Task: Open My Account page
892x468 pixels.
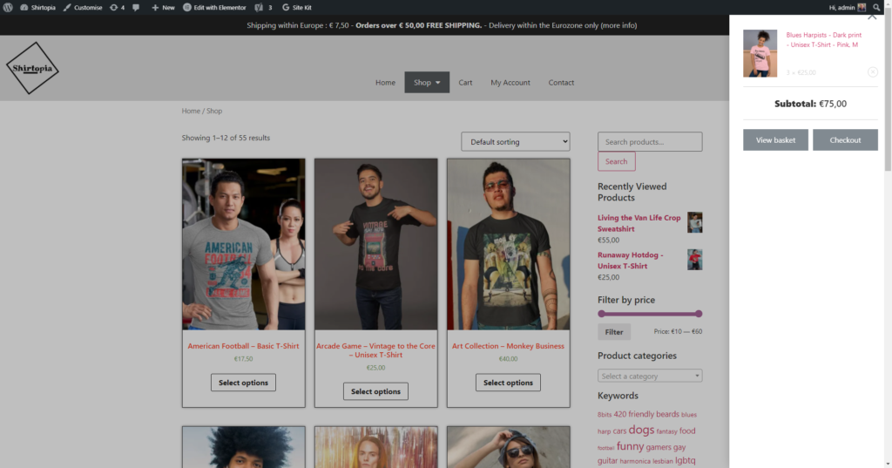Action: (510, 83)
